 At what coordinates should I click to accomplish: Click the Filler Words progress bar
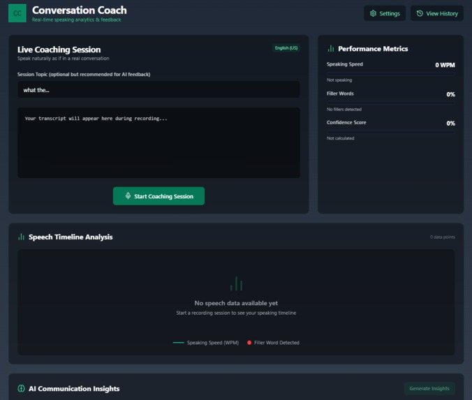(391, 103)
